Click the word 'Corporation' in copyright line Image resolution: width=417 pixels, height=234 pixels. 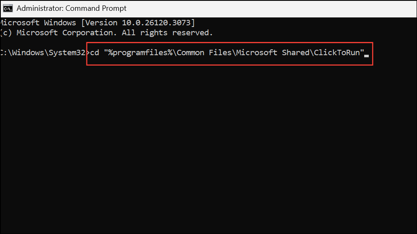[87, 32]
